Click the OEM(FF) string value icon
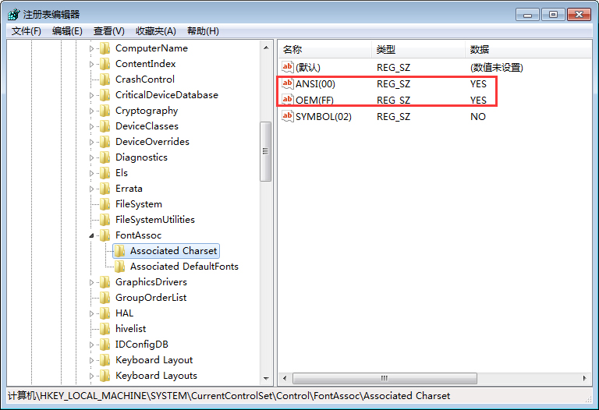The height and width of the screenshot is (410, 599). [288, 101]
